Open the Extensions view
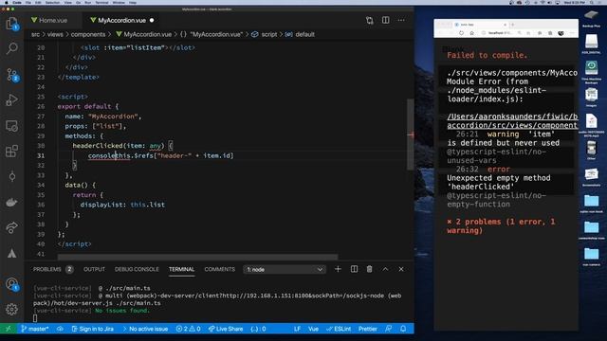The width and height of the screenshot is (607, 341). (12, 151)
